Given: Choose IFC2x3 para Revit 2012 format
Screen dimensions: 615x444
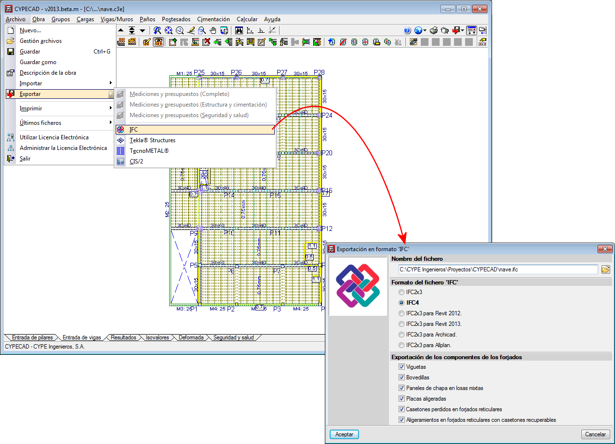Looking at the screenshot, I should click(x=401, y=313).
